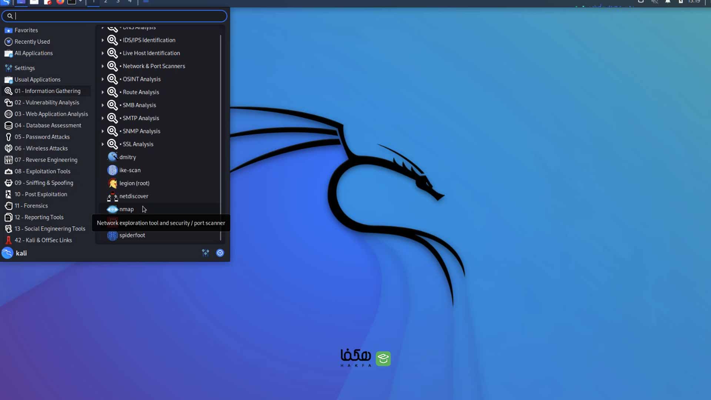Click the log out button in menu footer

coord(220,253)
